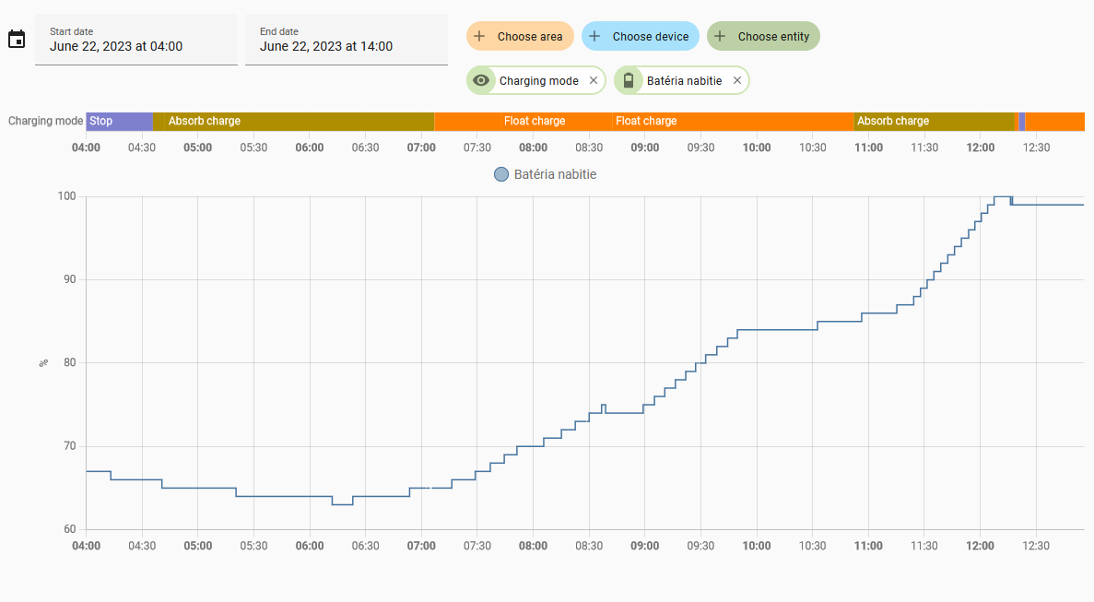1094x602 pixels.
Task: Click the battery icon on Batéria nabitie chip
Action: click(x=629, y=80)
